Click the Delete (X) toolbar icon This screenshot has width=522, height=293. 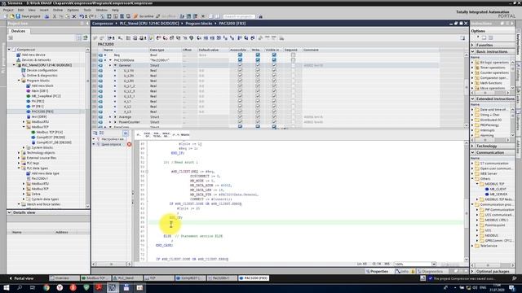pos(74,16)
